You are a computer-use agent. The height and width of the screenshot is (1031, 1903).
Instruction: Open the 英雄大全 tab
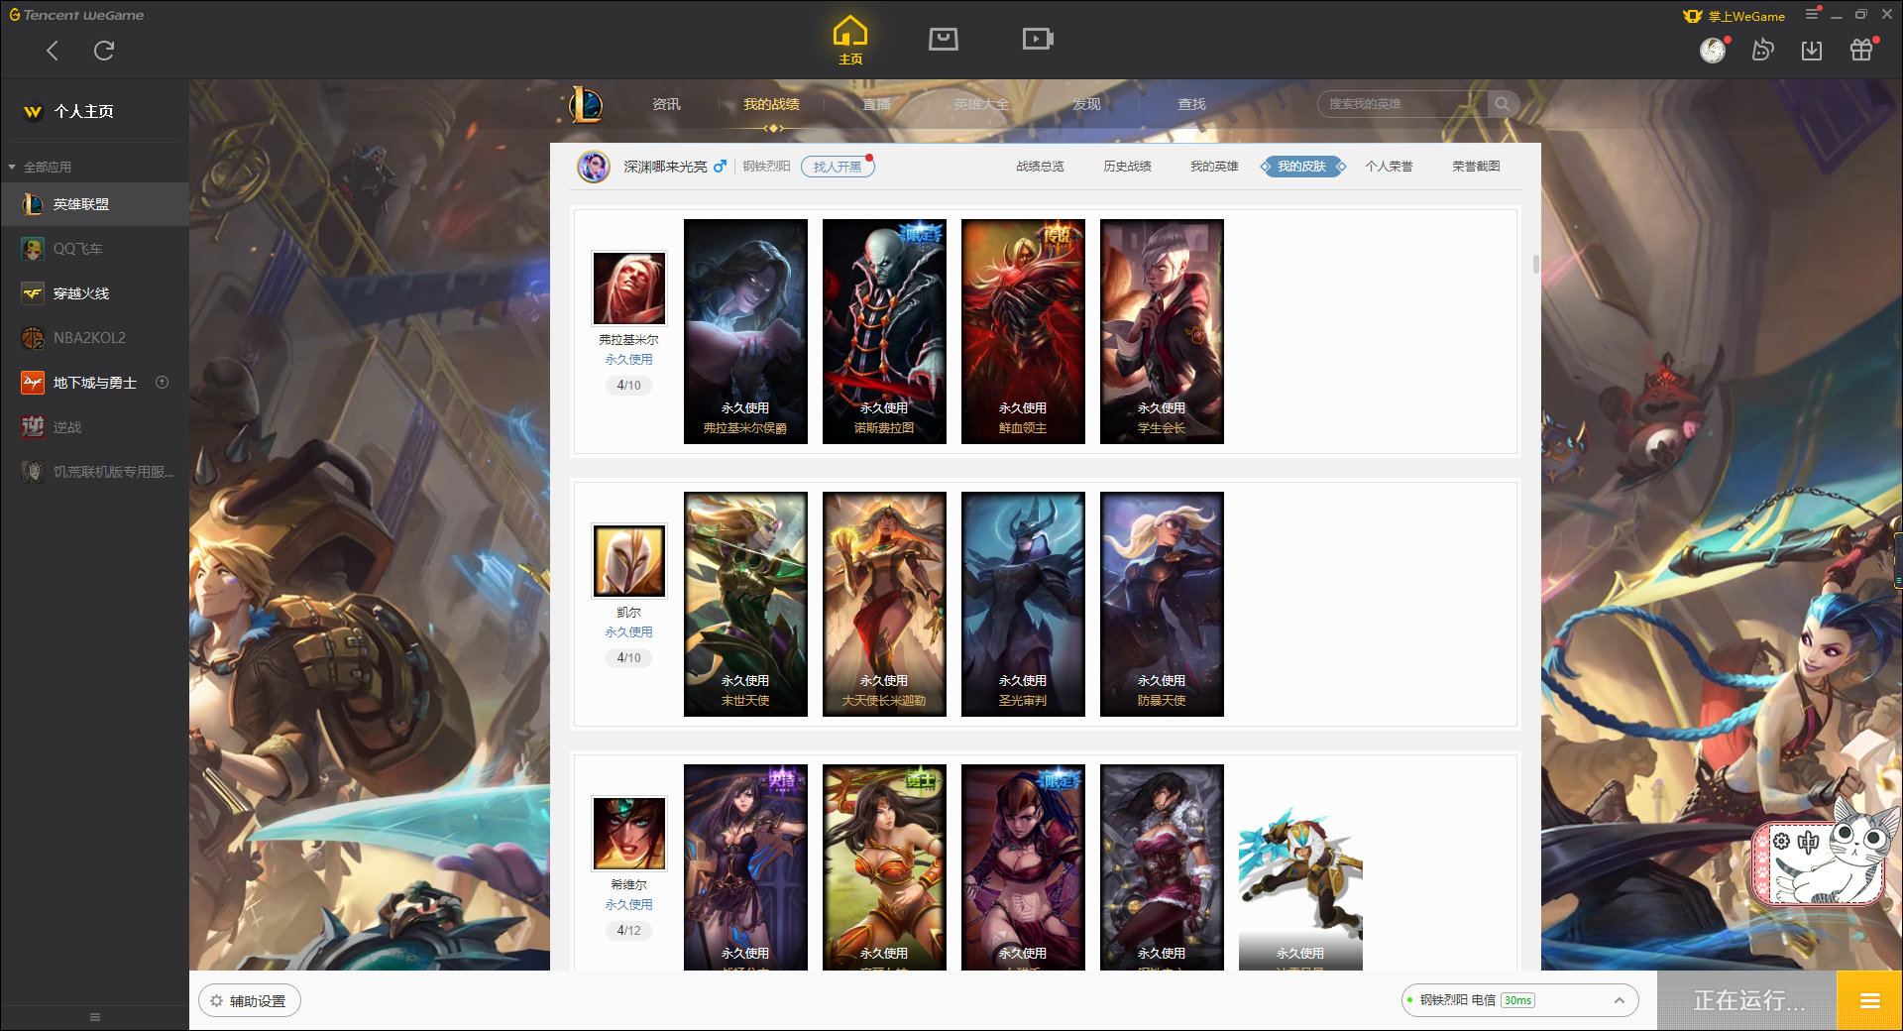click(981, 104)
